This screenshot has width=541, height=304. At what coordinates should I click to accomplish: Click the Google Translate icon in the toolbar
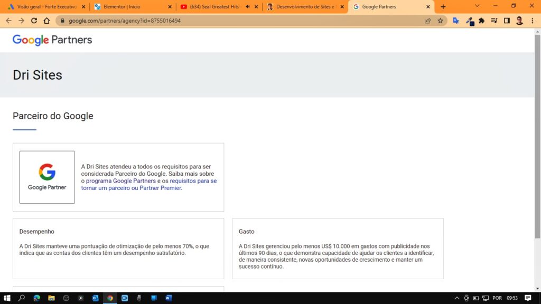point(455,21)
